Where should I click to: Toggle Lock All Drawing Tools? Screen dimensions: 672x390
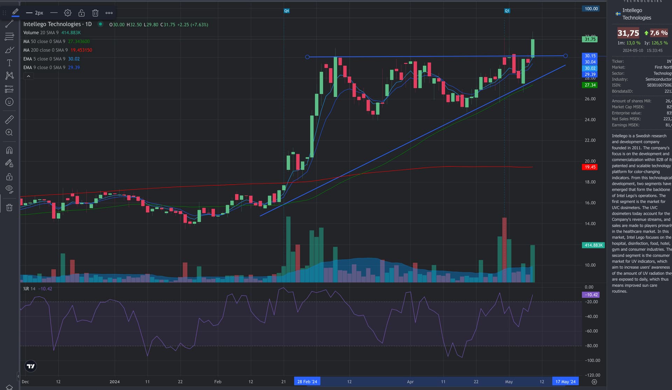9,177
